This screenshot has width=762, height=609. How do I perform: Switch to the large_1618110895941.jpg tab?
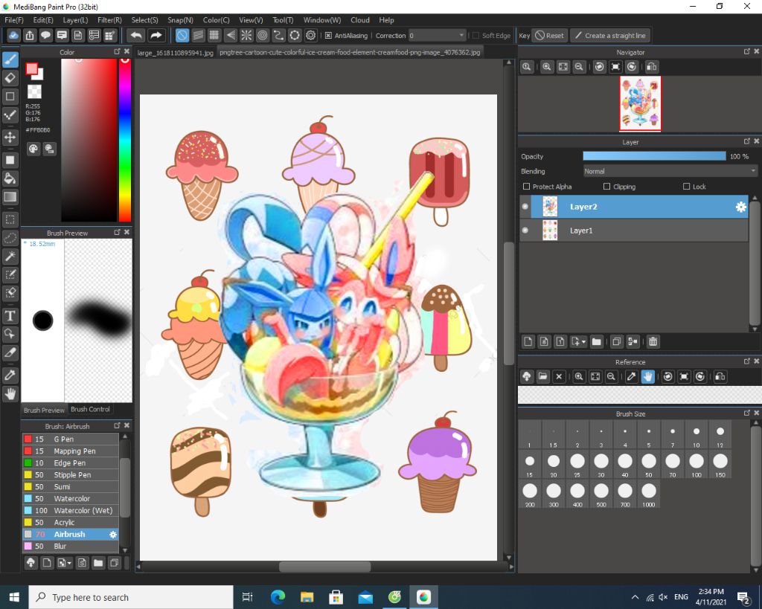[x=176, y=53]
